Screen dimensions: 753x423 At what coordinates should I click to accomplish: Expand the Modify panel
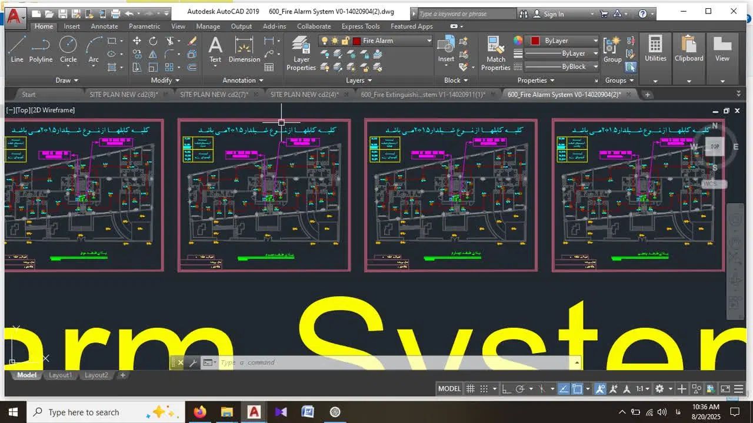coord(165,80)
